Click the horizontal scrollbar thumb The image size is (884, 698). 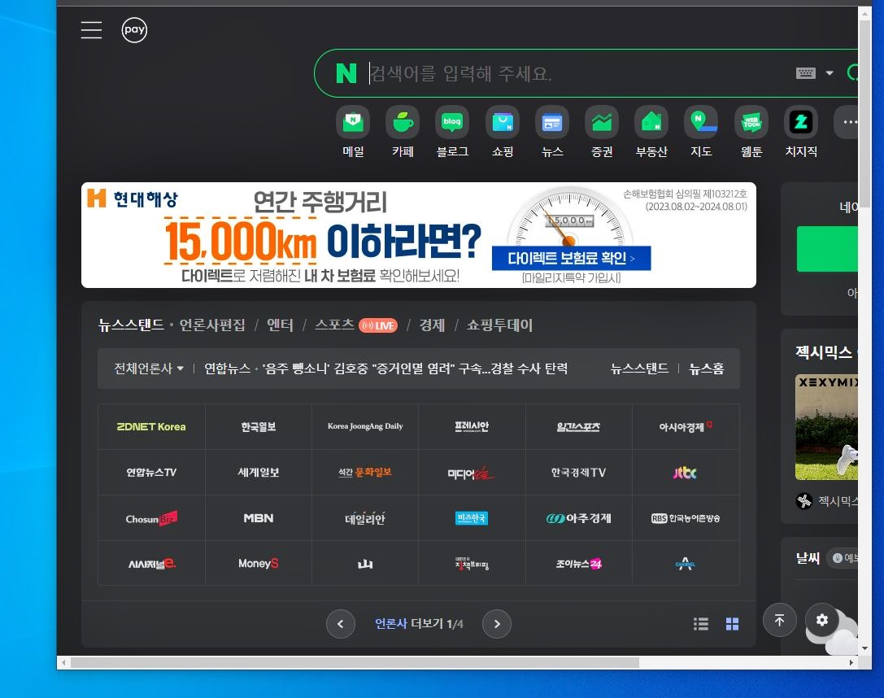point(355,662)
